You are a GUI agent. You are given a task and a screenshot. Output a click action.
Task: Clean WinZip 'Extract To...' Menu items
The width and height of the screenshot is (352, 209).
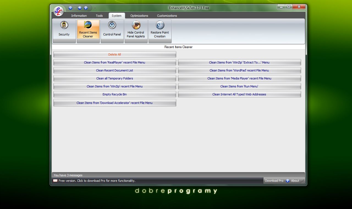point(239,62)
